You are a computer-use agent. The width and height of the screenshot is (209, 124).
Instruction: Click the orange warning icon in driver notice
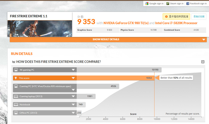(166, 16)
